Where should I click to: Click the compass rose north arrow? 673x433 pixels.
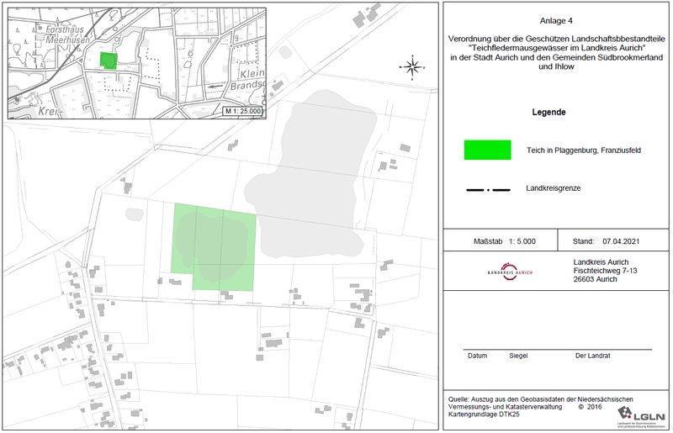click(411, 66)
